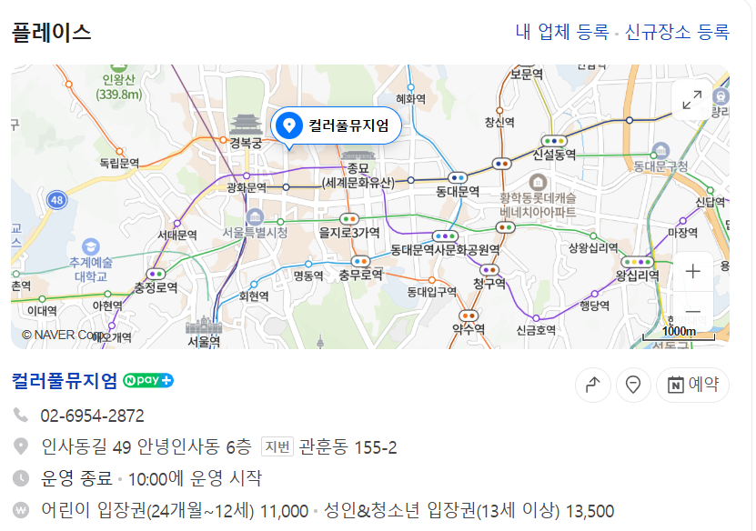Click the 서울역 station building icon
756x531 pixels.
[x=204, y=326]
